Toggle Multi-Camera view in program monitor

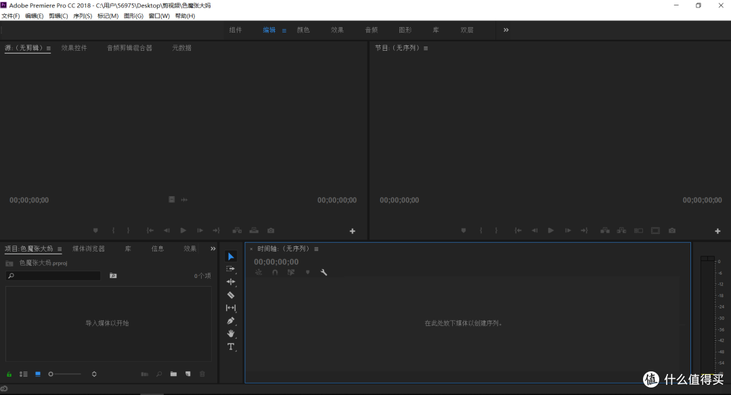pyautogui.click(x=638, y=231)
